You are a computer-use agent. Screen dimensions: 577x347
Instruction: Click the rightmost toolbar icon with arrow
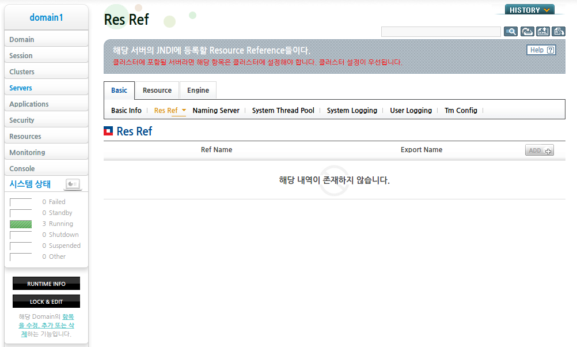[559, 32]
